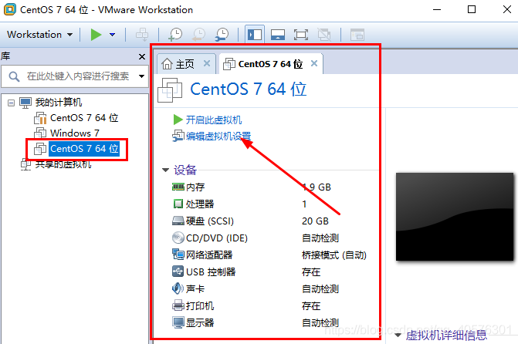The image size is (518, 344).
Task: Click the 网络适配器 network icon
Action: click(178, 255)
